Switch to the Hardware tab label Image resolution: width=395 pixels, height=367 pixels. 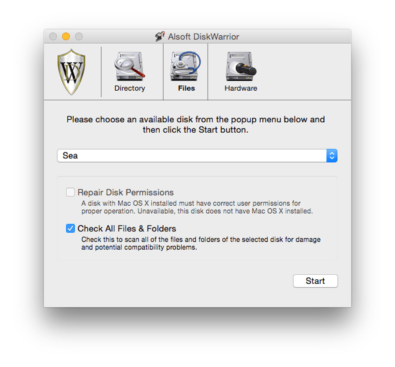coord(241,89)
